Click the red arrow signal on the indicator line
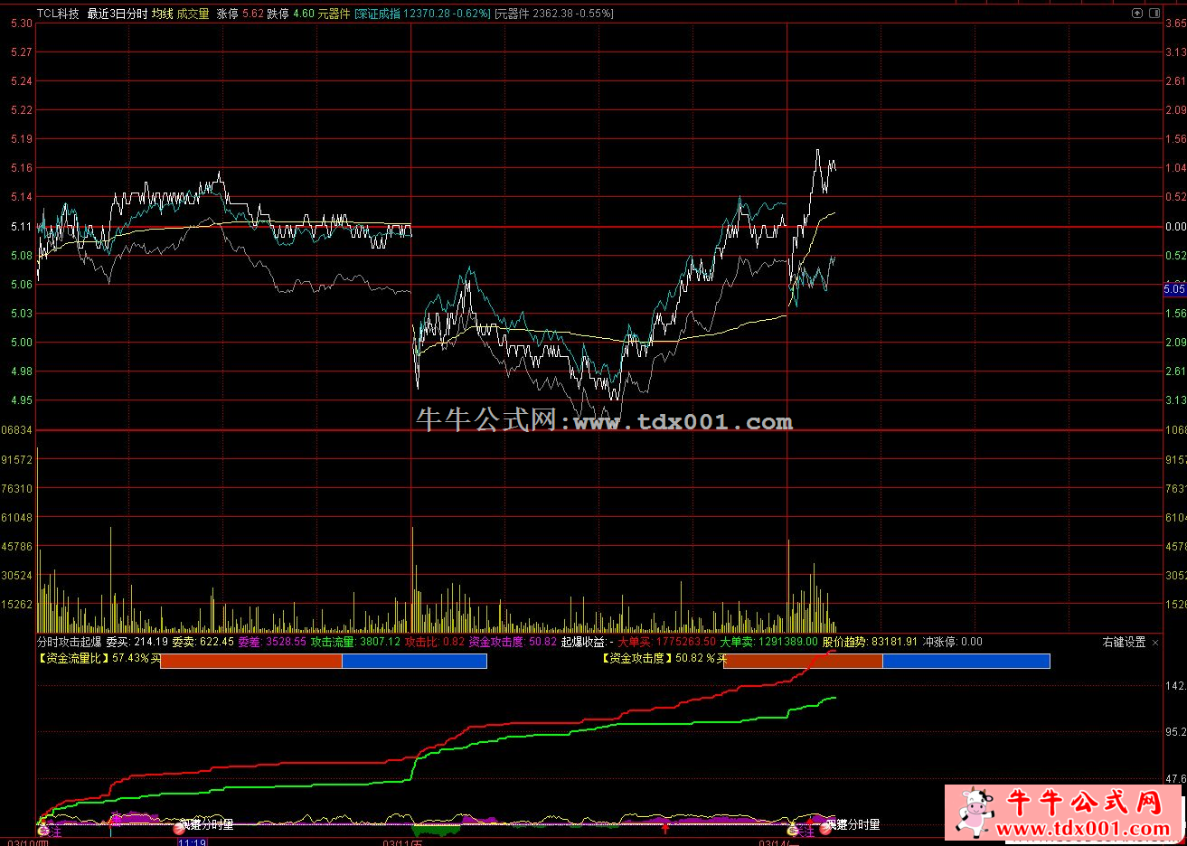The image size is (1187, 846). coord(666,827)
